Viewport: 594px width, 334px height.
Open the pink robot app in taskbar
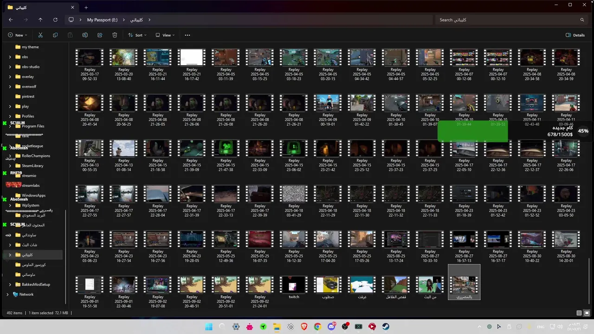250,327
